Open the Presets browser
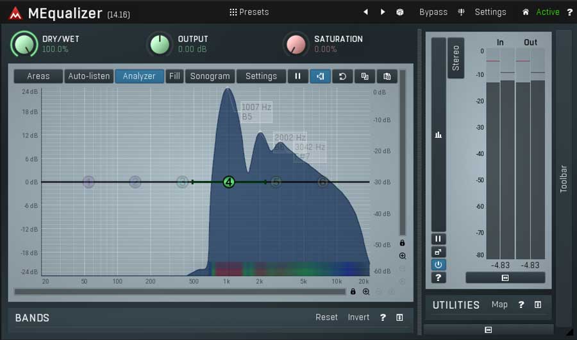Viewport: 577px width, 340px height. 249,12
